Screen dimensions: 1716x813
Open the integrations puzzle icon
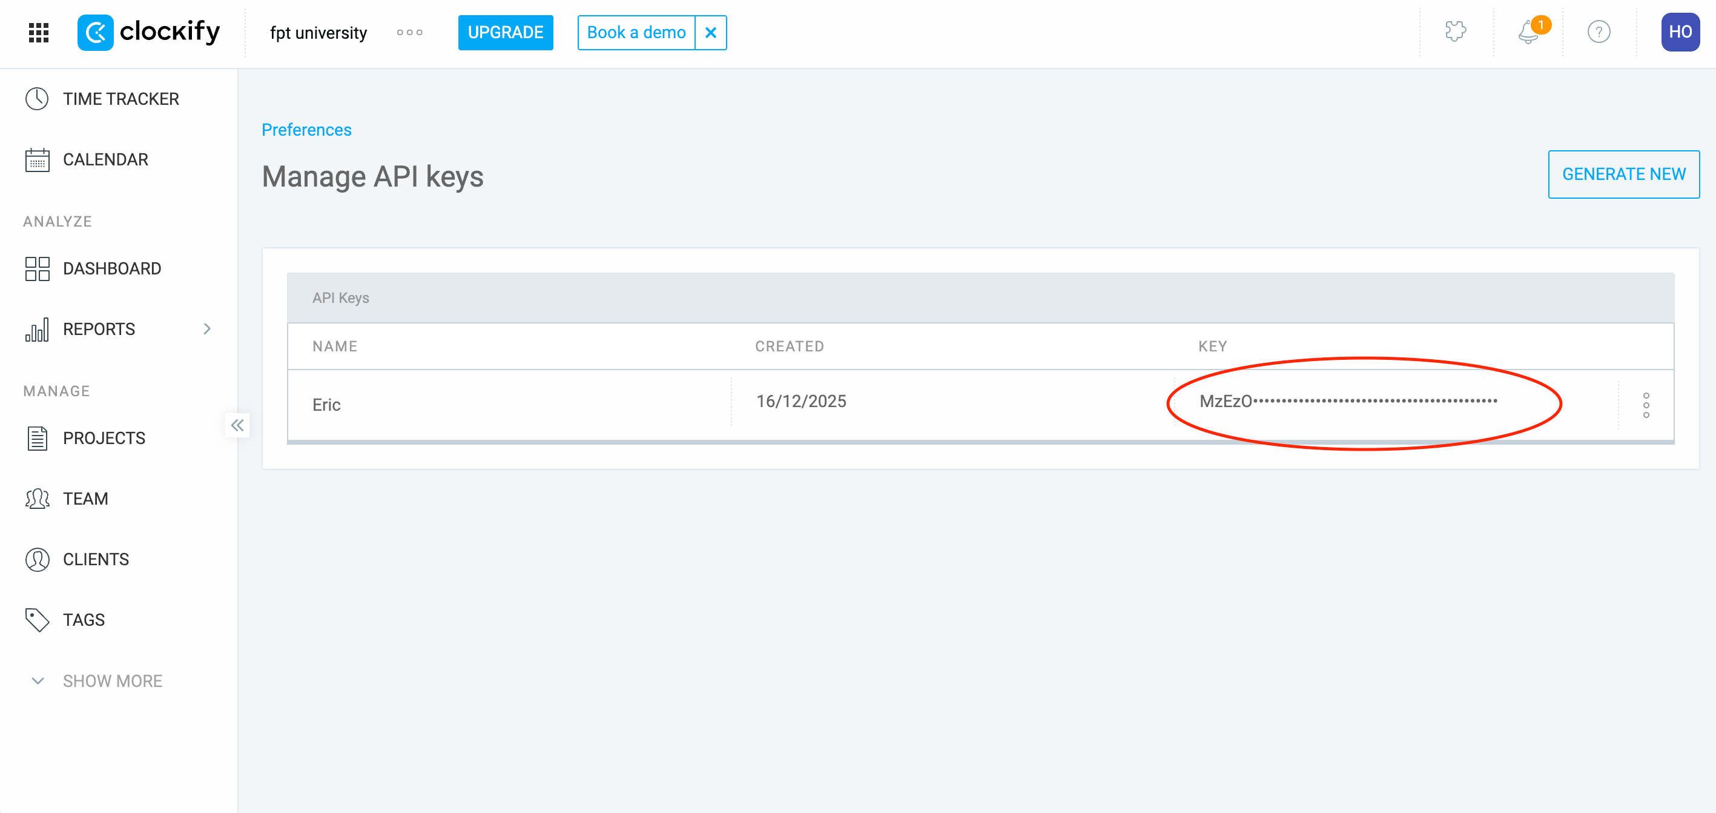(x=1456, y=32)
